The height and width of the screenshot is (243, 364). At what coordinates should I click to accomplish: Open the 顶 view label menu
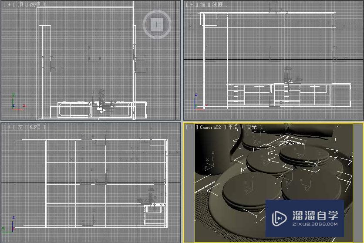[x=20, y=4]
